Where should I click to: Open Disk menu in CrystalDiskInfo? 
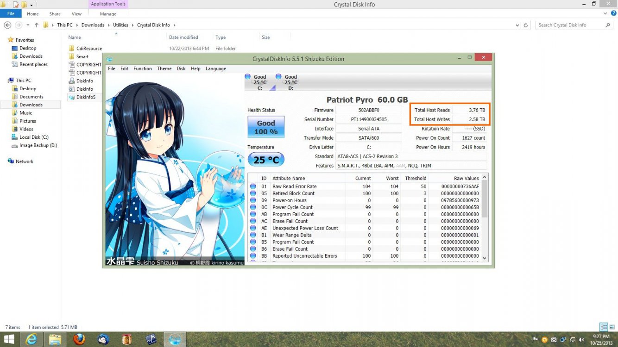pos(181,68)
